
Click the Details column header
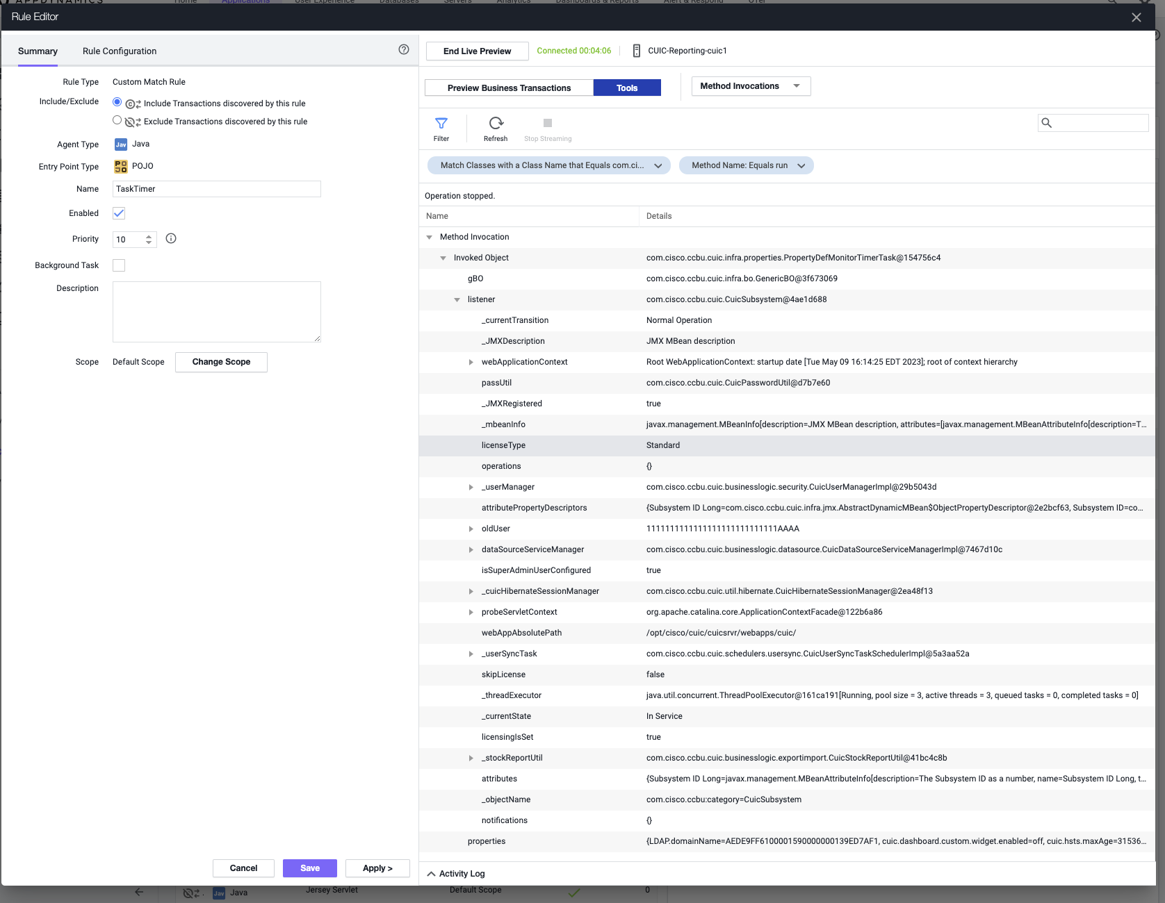[x=897, y=216]
